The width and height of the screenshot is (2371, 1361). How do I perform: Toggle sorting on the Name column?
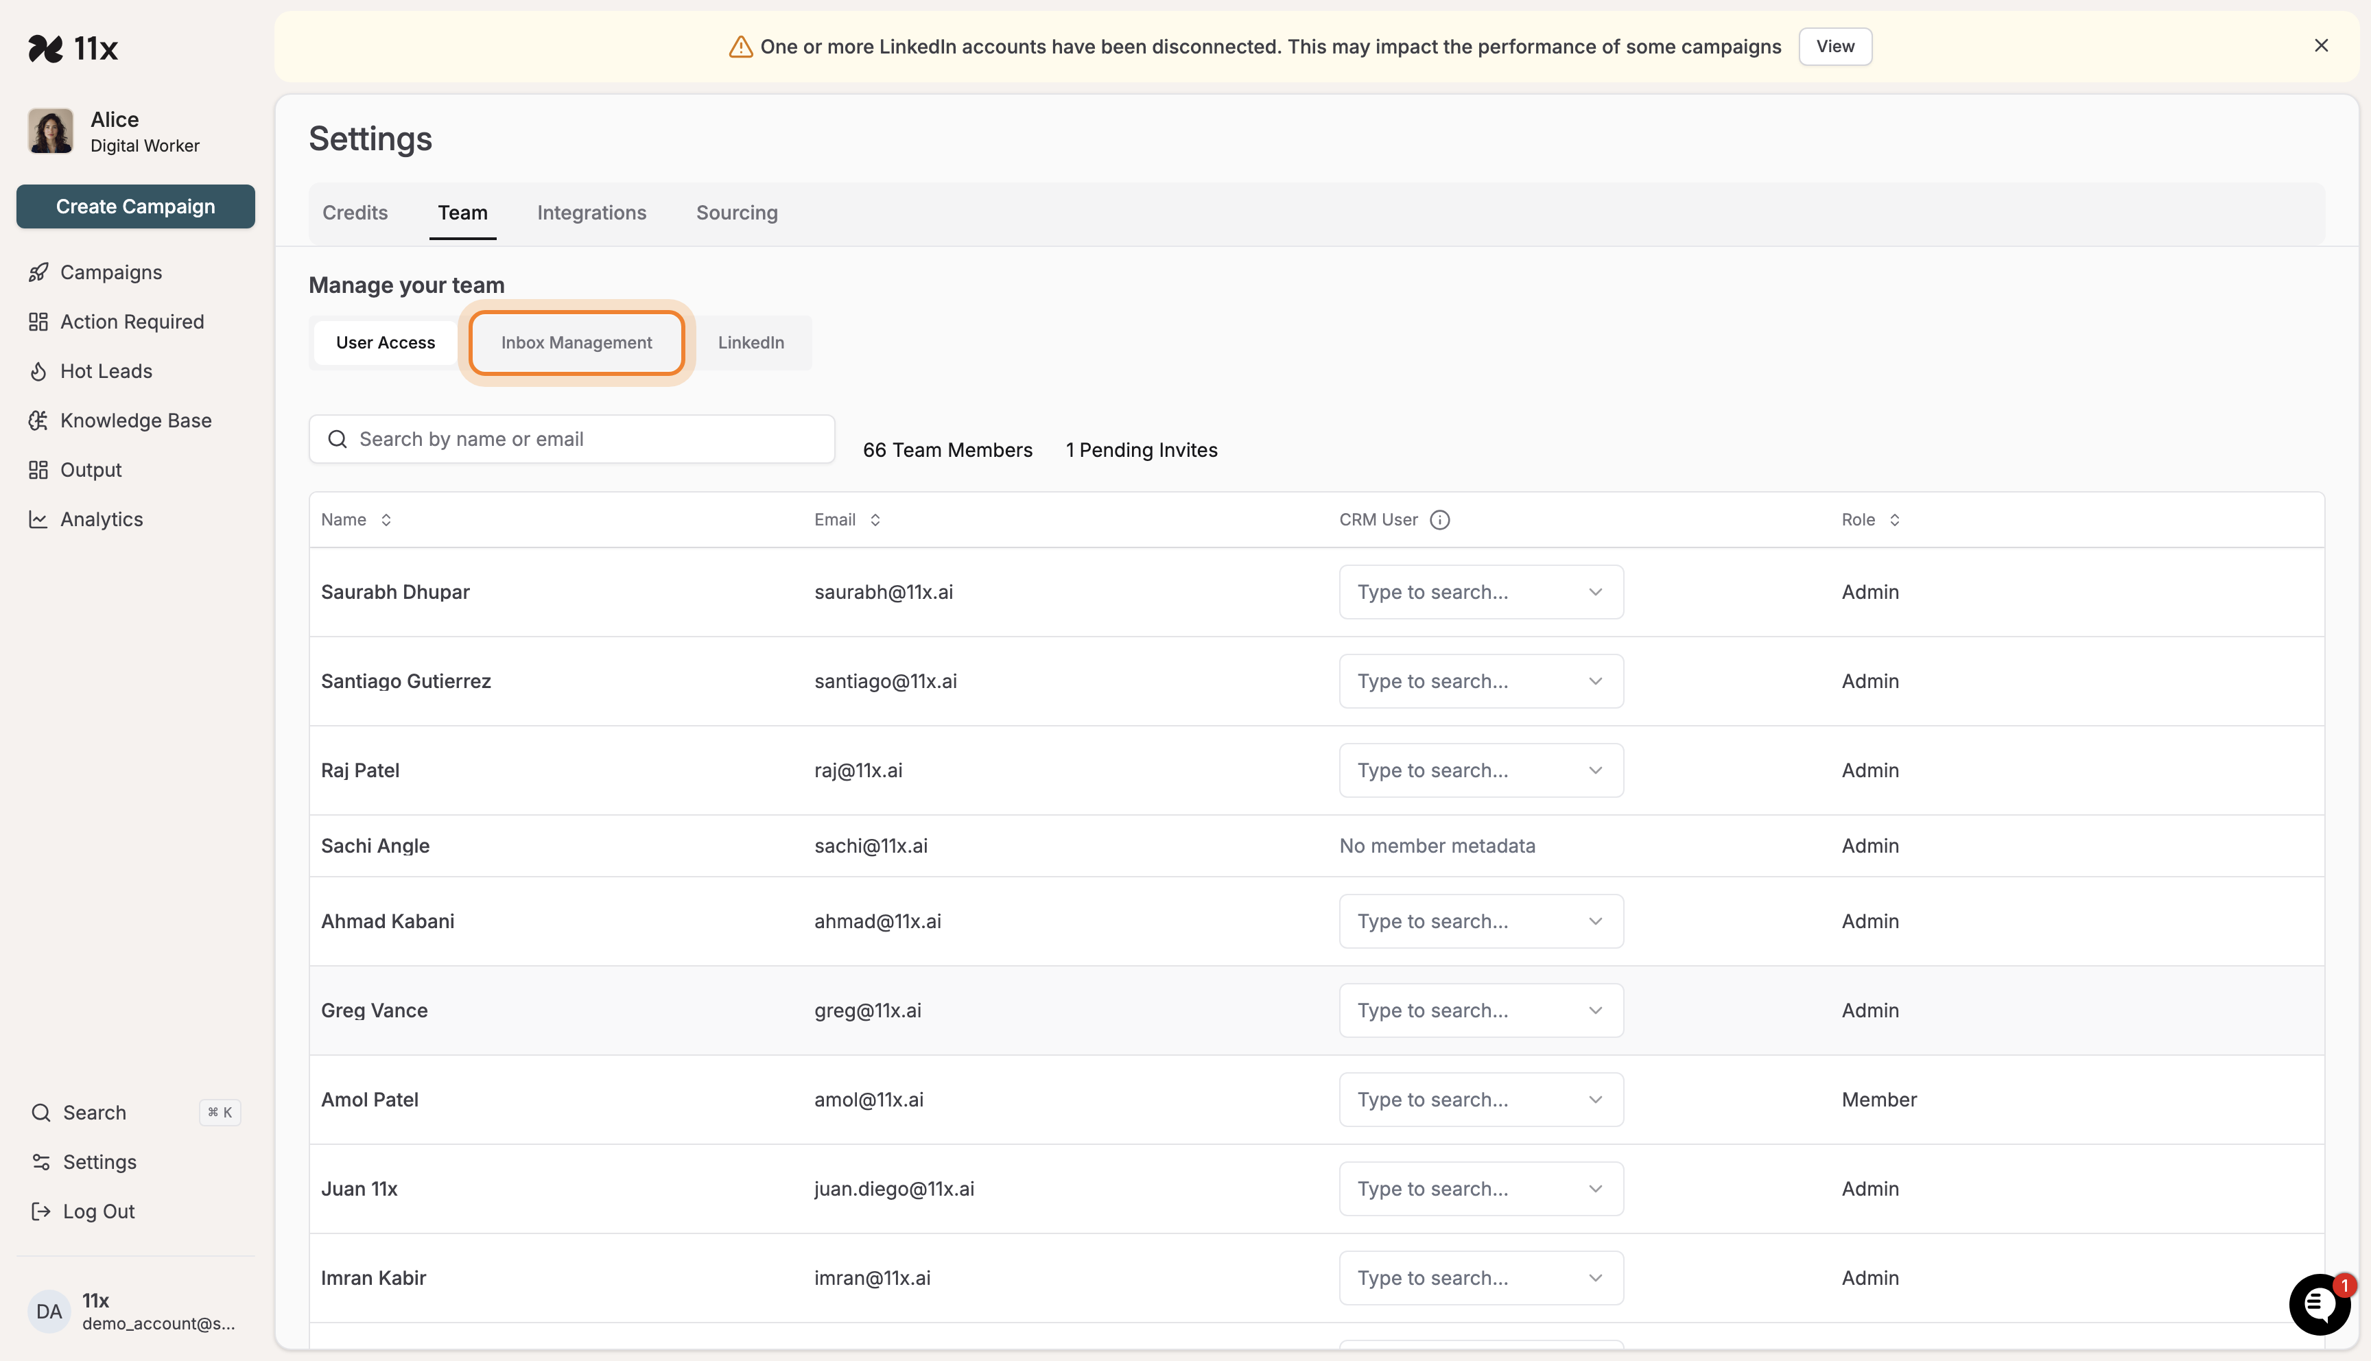tap(386, 520)
